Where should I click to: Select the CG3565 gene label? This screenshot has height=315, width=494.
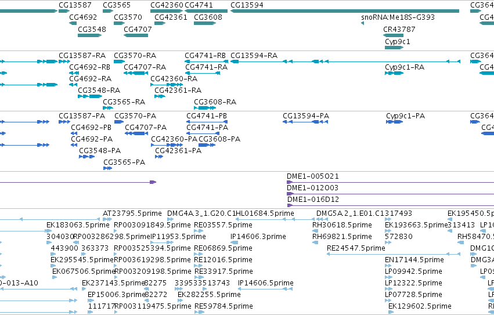(117, 5)
